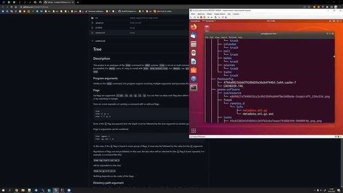Open Windows notification center

(339, 190)
